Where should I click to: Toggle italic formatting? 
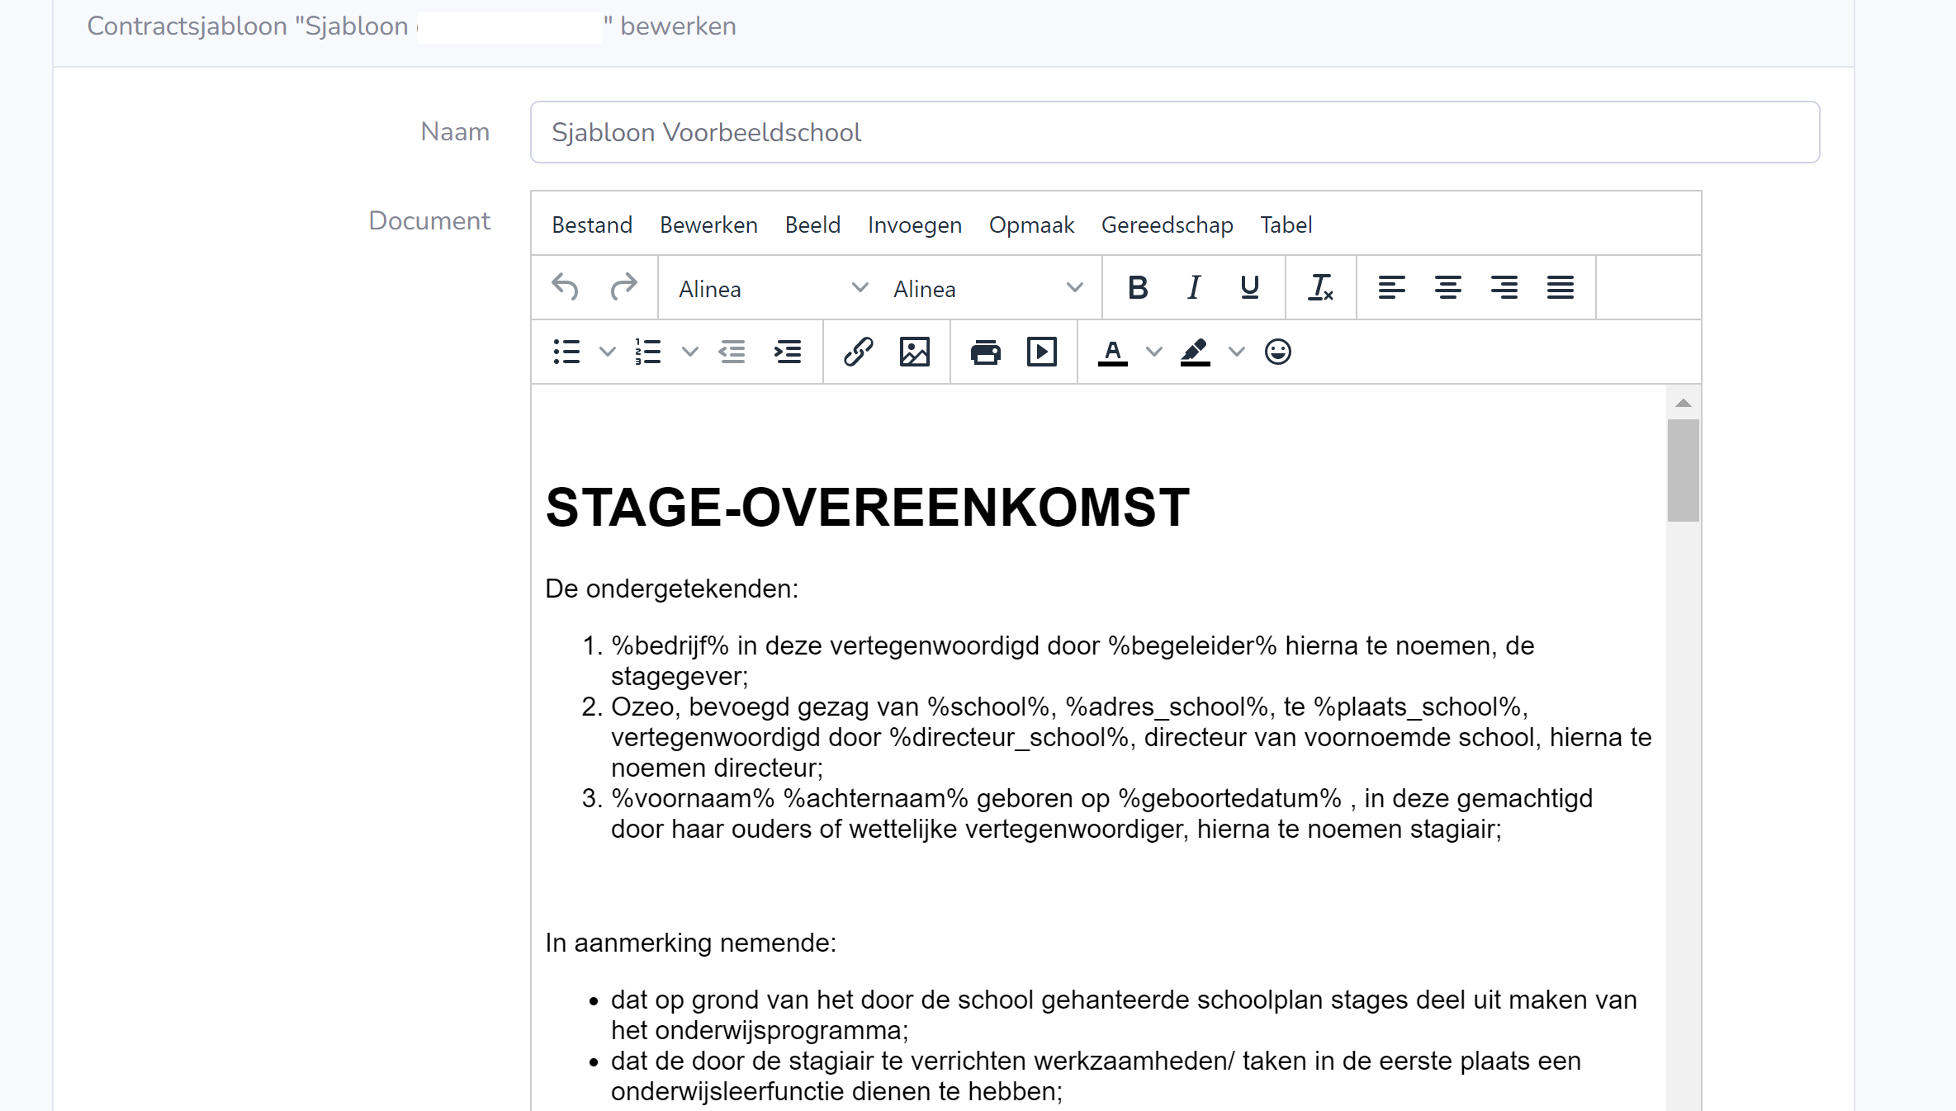[1194, 288]
